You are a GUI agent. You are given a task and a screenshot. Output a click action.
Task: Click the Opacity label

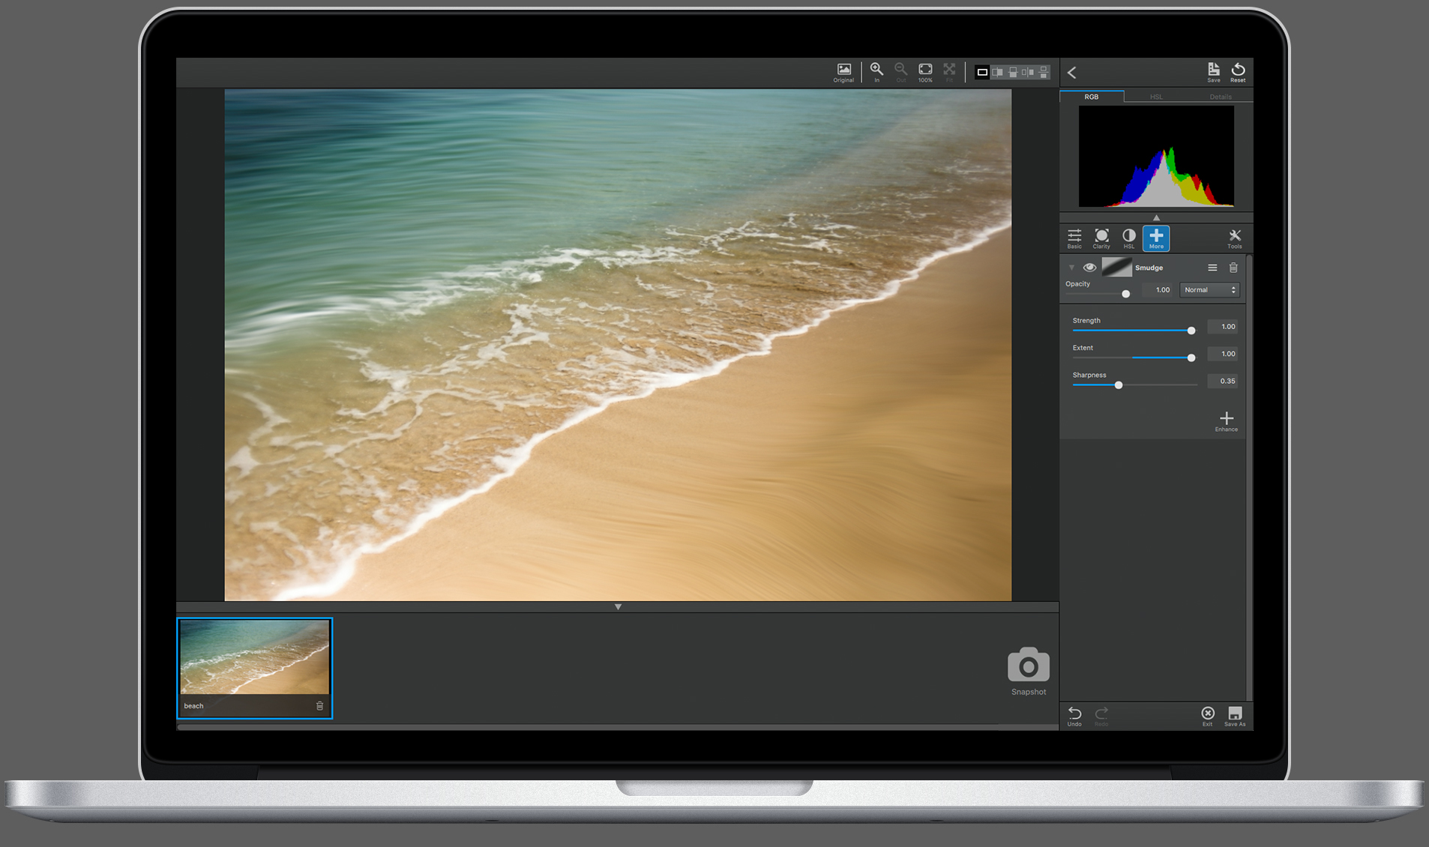tap(1077, 284)
